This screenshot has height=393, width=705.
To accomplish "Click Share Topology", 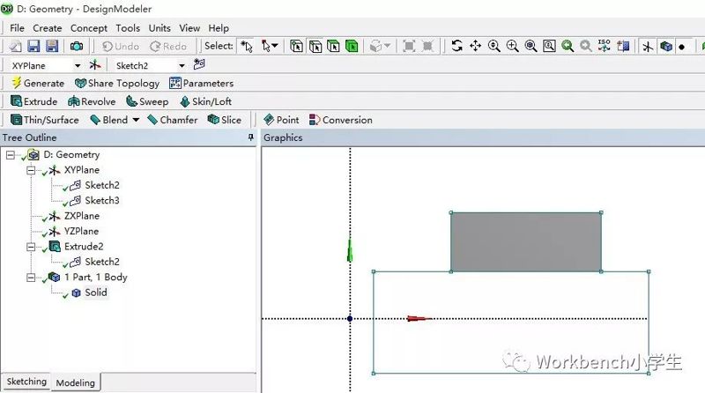I will (x=117, y=83).
